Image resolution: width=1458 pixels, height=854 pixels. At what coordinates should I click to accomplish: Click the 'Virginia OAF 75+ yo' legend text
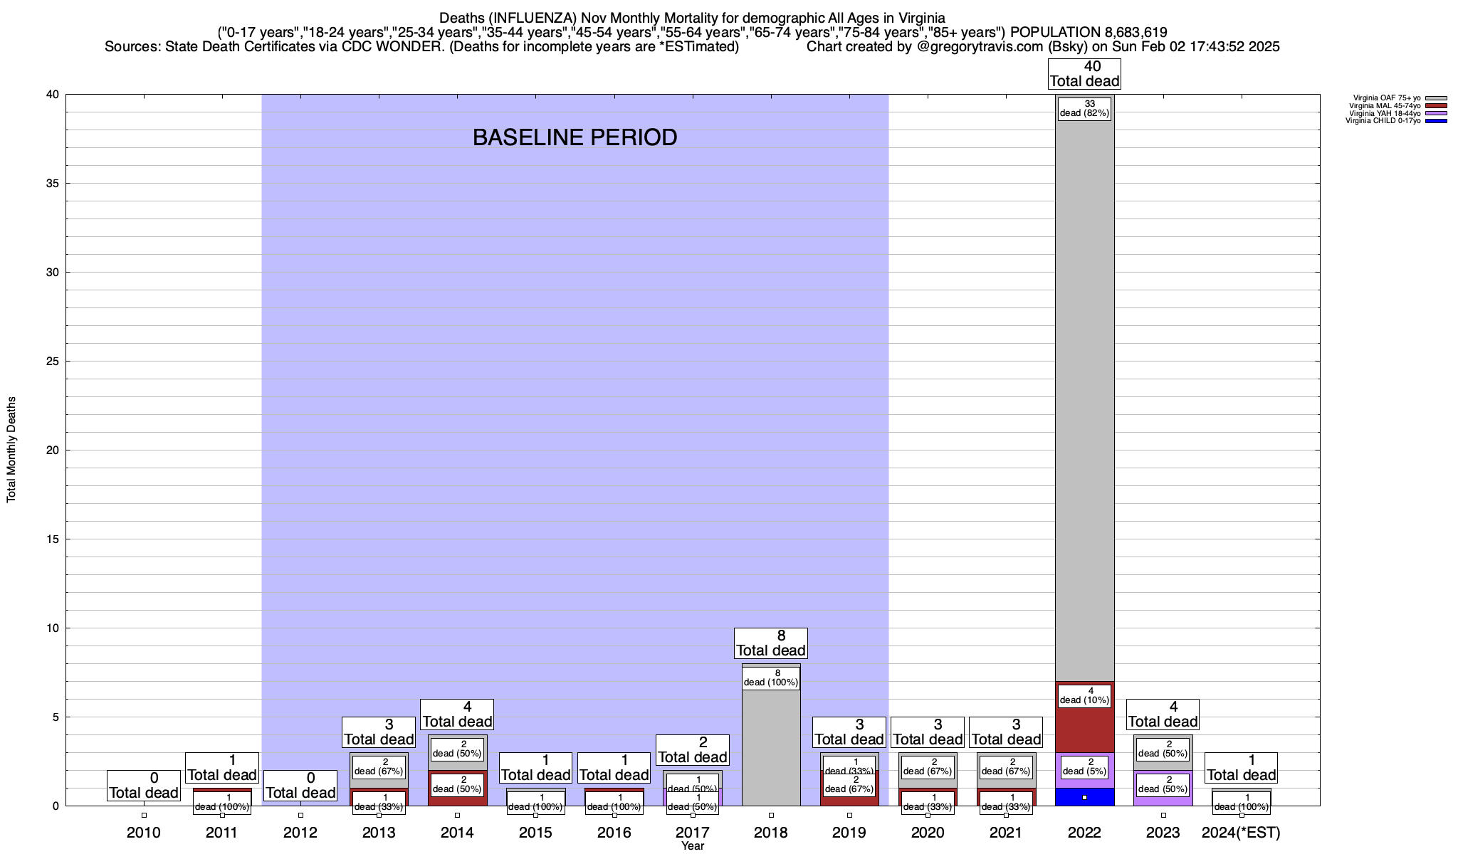(x=1387, y=98)
